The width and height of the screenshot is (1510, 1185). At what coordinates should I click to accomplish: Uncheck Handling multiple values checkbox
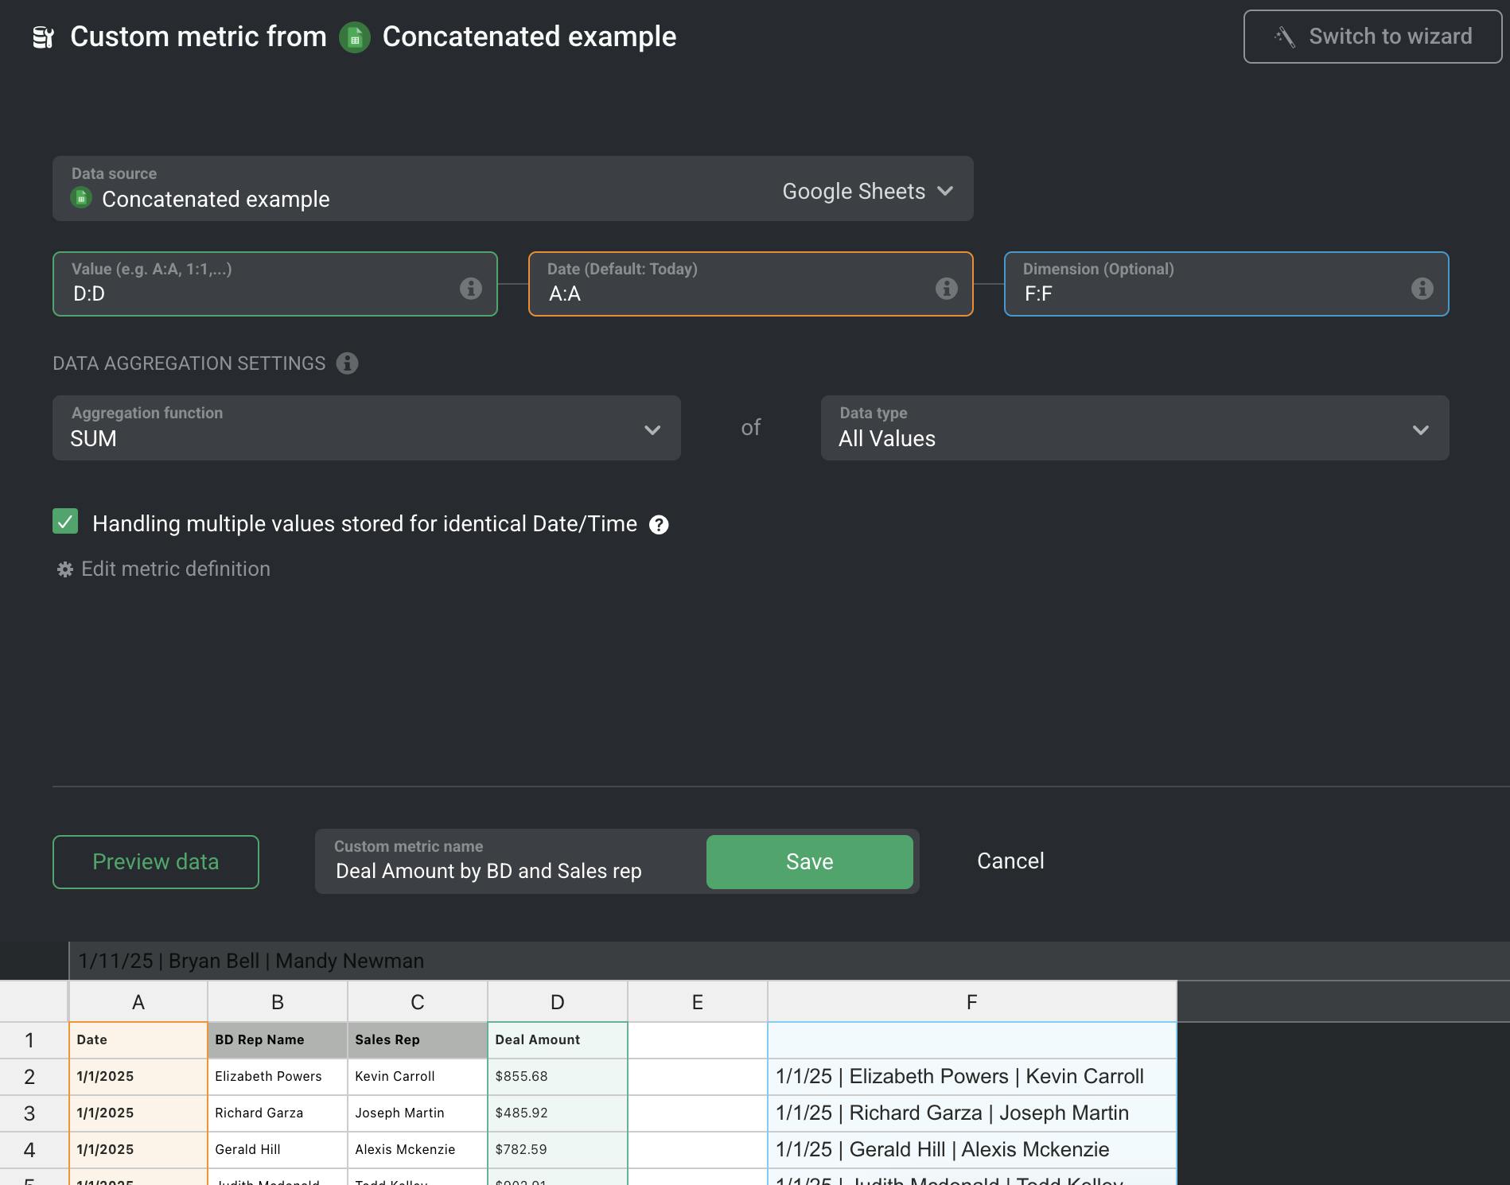click(x=65, y=522)
